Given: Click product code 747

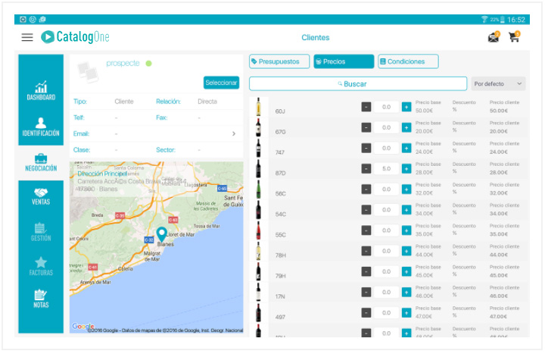Looking at the screenshot, I should [x=280, y=152].
